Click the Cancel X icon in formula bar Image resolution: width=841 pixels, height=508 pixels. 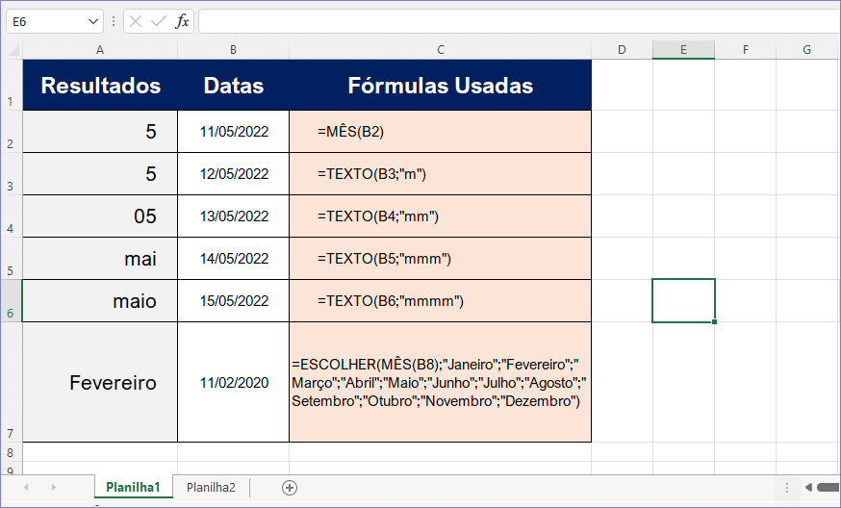(137, 21)
